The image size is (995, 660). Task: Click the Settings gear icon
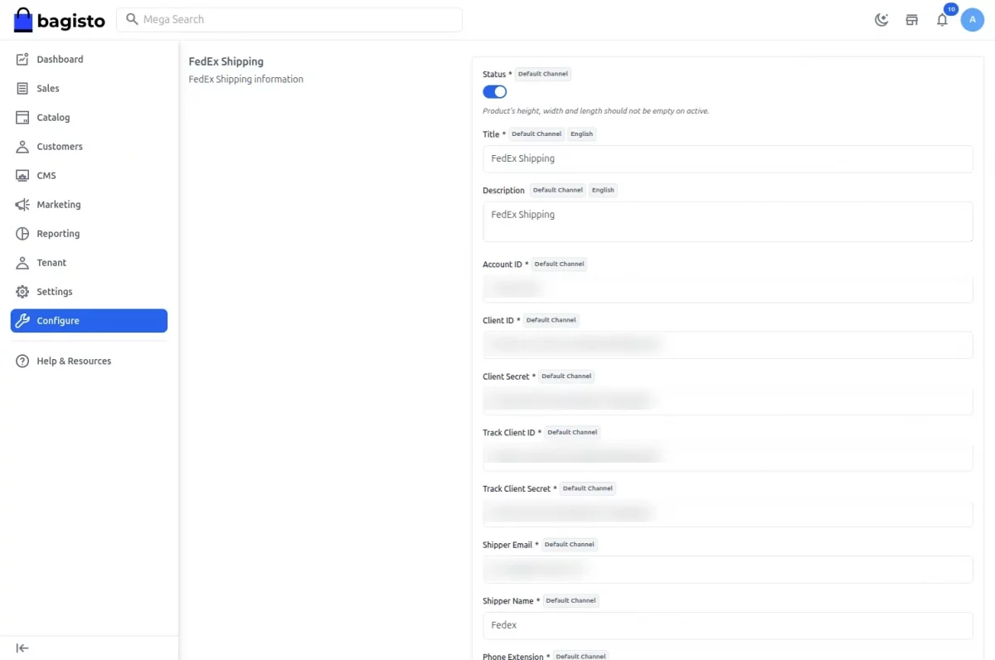click(22, 291)
